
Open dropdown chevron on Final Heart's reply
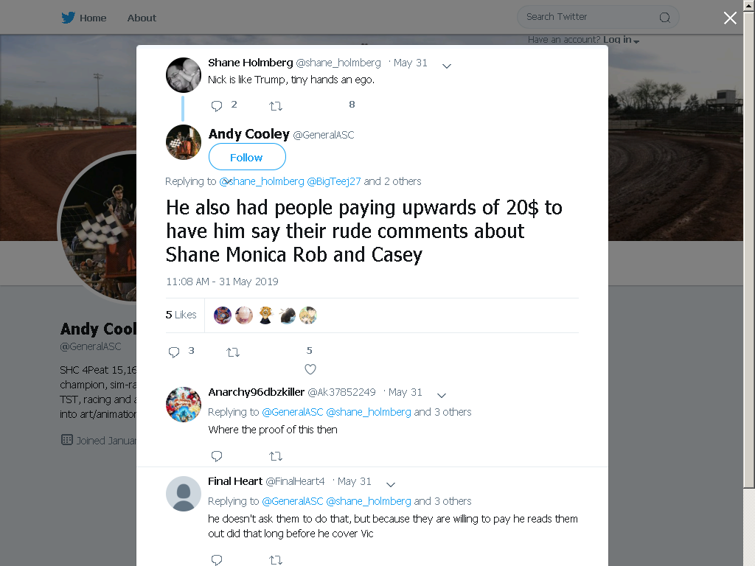click(x=391, y=485)
